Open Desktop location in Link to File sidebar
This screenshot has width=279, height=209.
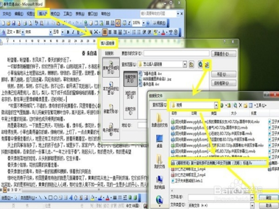[x=160, y=141]
